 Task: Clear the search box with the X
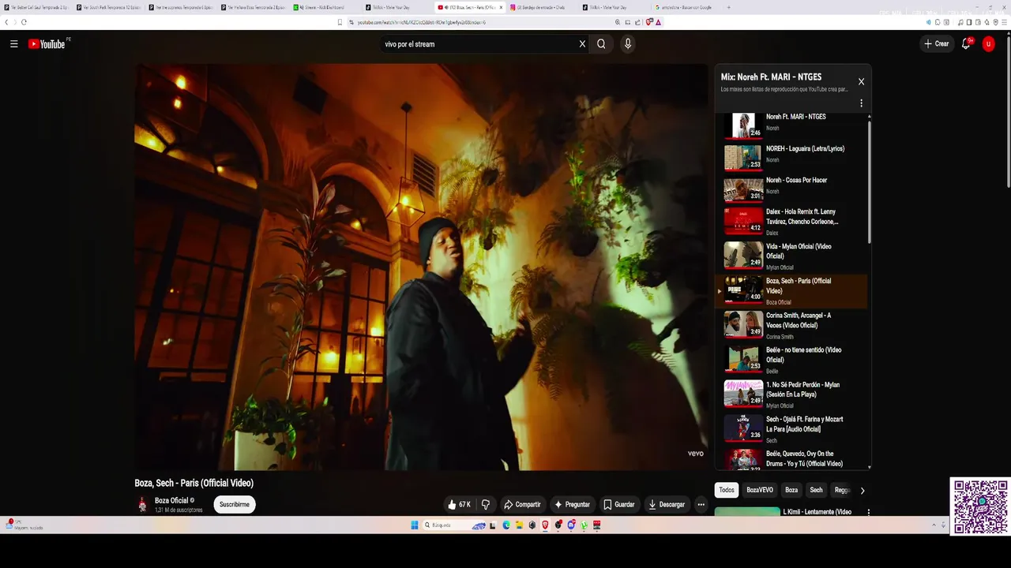(x=583, y=44)
